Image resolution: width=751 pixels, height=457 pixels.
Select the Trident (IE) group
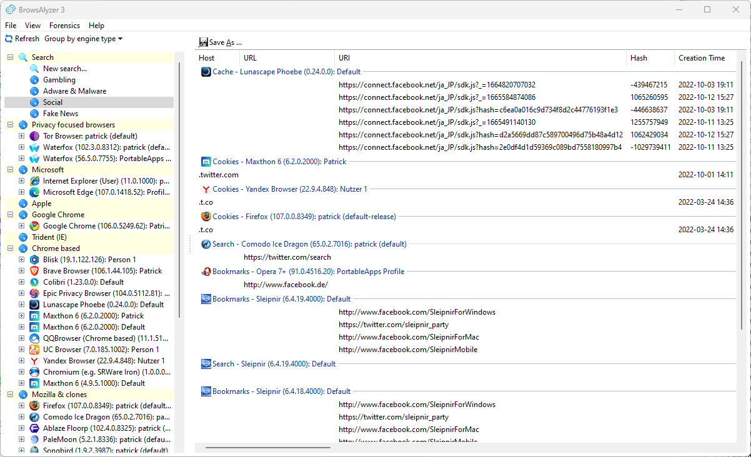(x=49, y=237)
